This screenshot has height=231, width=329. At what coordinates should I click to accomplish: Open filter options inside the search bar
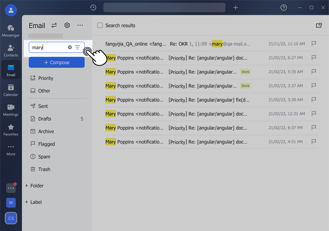pos(77,47)
